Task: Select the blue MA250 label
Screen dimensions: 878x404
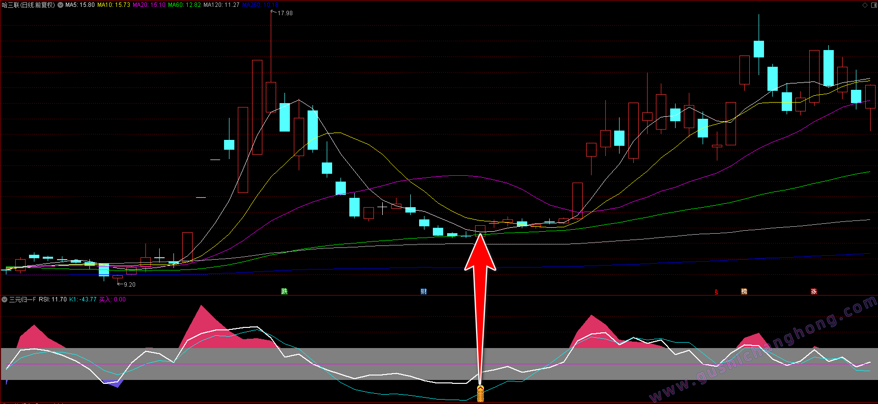Action: tap(260, 5)
